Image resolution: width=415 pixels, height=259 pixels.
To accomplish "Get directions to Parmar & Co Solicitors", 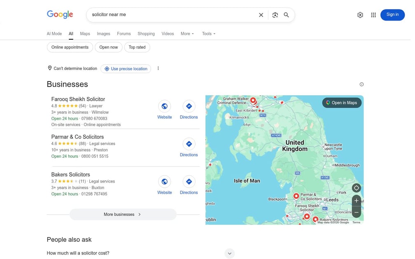I will (189, 144).
